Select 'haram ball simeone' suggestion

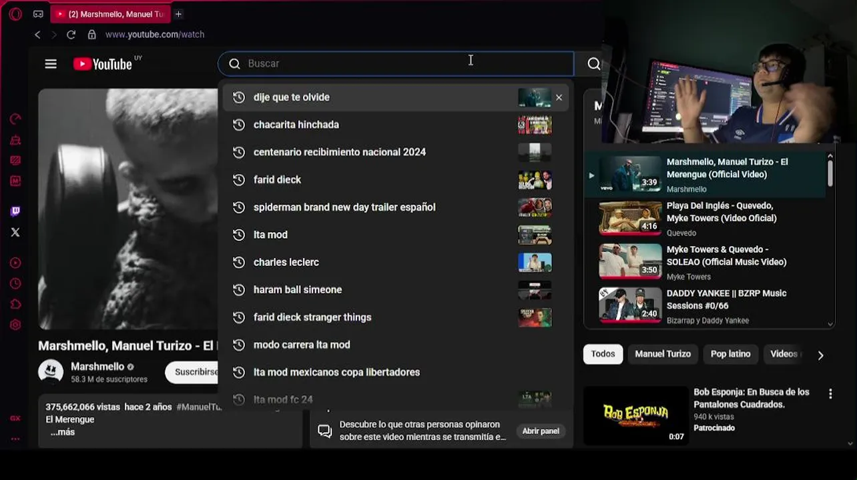click(x=396, y=290)
